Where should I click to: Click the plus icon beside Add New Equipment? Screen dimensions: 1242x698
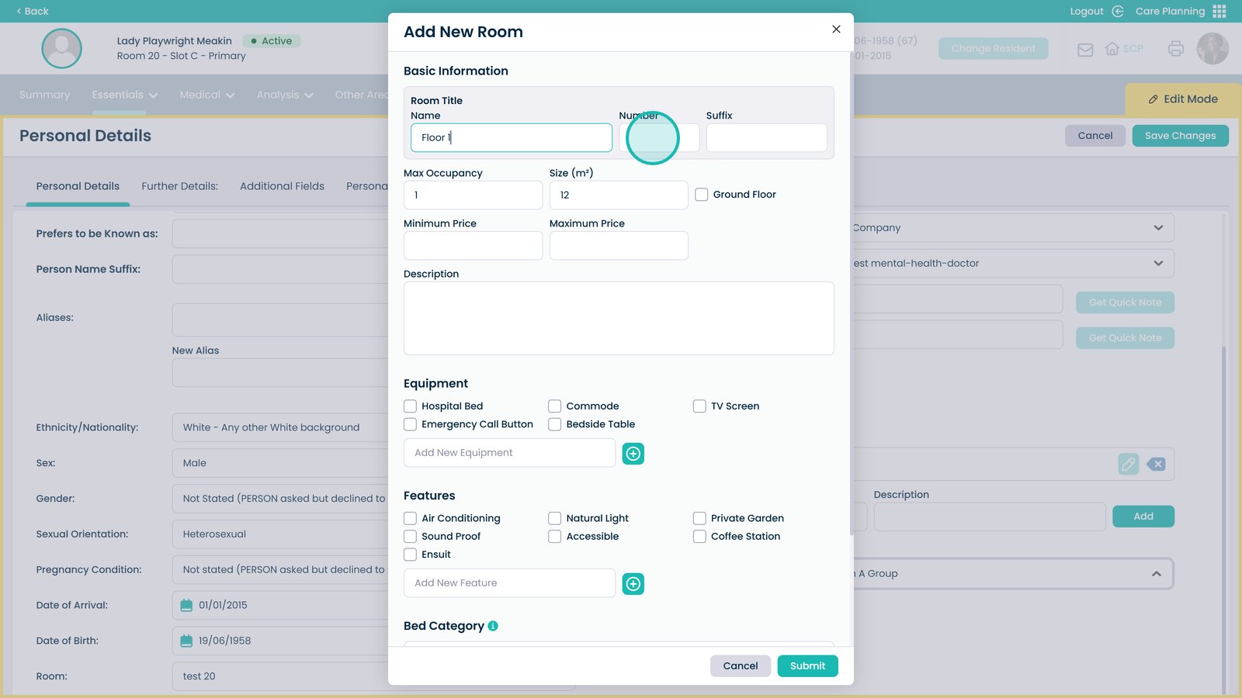633,454
